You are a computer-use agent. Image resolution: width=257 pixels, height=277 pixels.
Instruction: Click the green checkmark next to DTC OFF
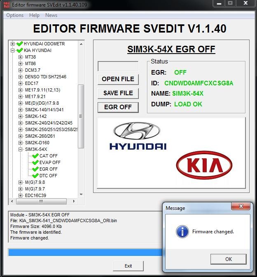point(35,176)
